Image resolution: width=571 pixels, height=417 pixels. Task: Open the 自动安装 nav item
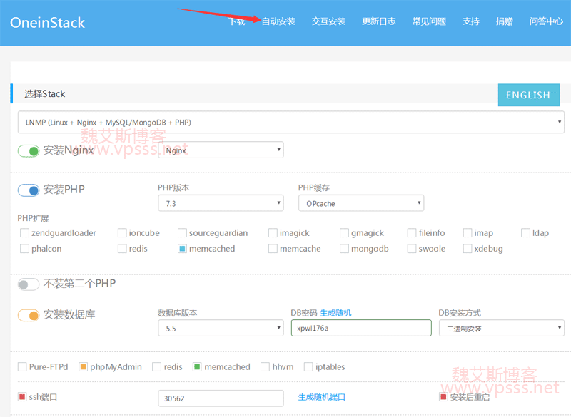click(x=278, y=21)
